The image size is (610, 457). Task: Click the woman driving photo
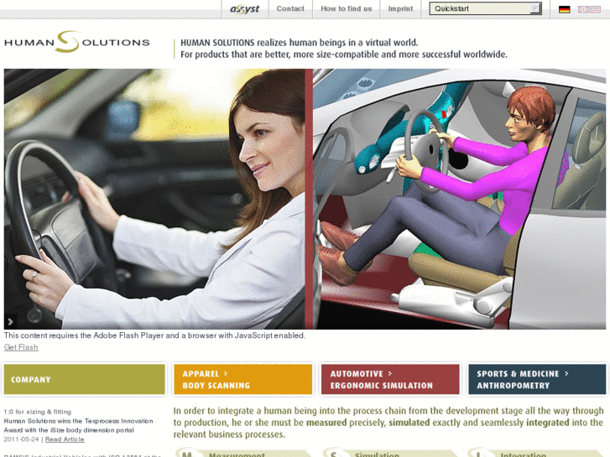point(154,199)
